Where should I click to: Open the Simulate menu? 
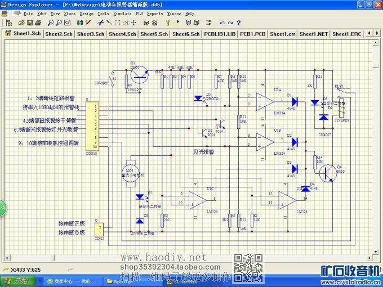click(122, 13)
